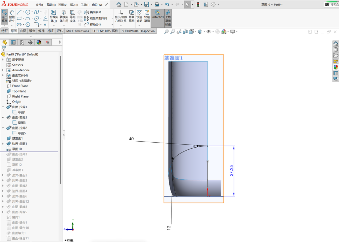Open the Undo dropdown arrow
339x242 pixels.
pyautogui.click(x=172, y=4)
